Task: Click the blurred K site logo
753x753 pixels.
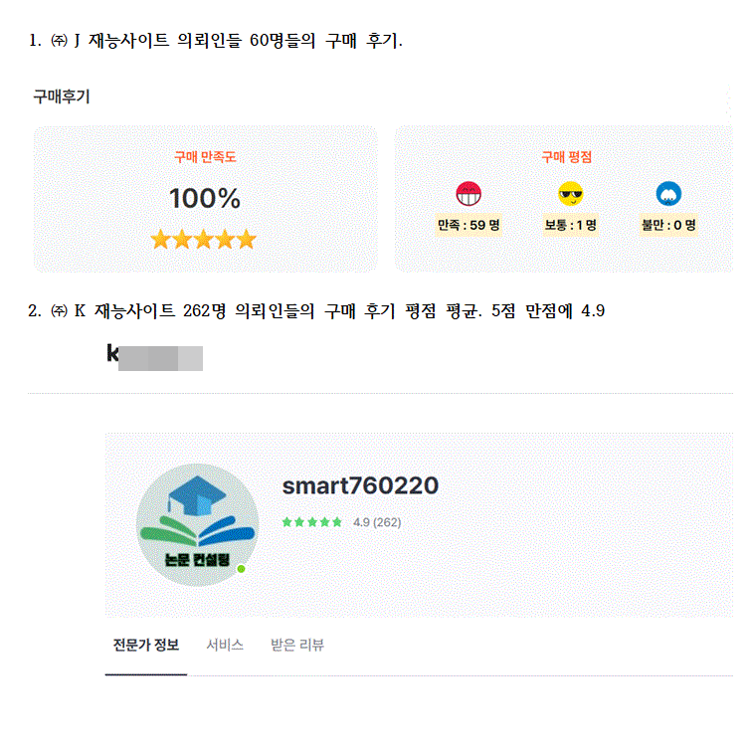Action: (154, 356)
